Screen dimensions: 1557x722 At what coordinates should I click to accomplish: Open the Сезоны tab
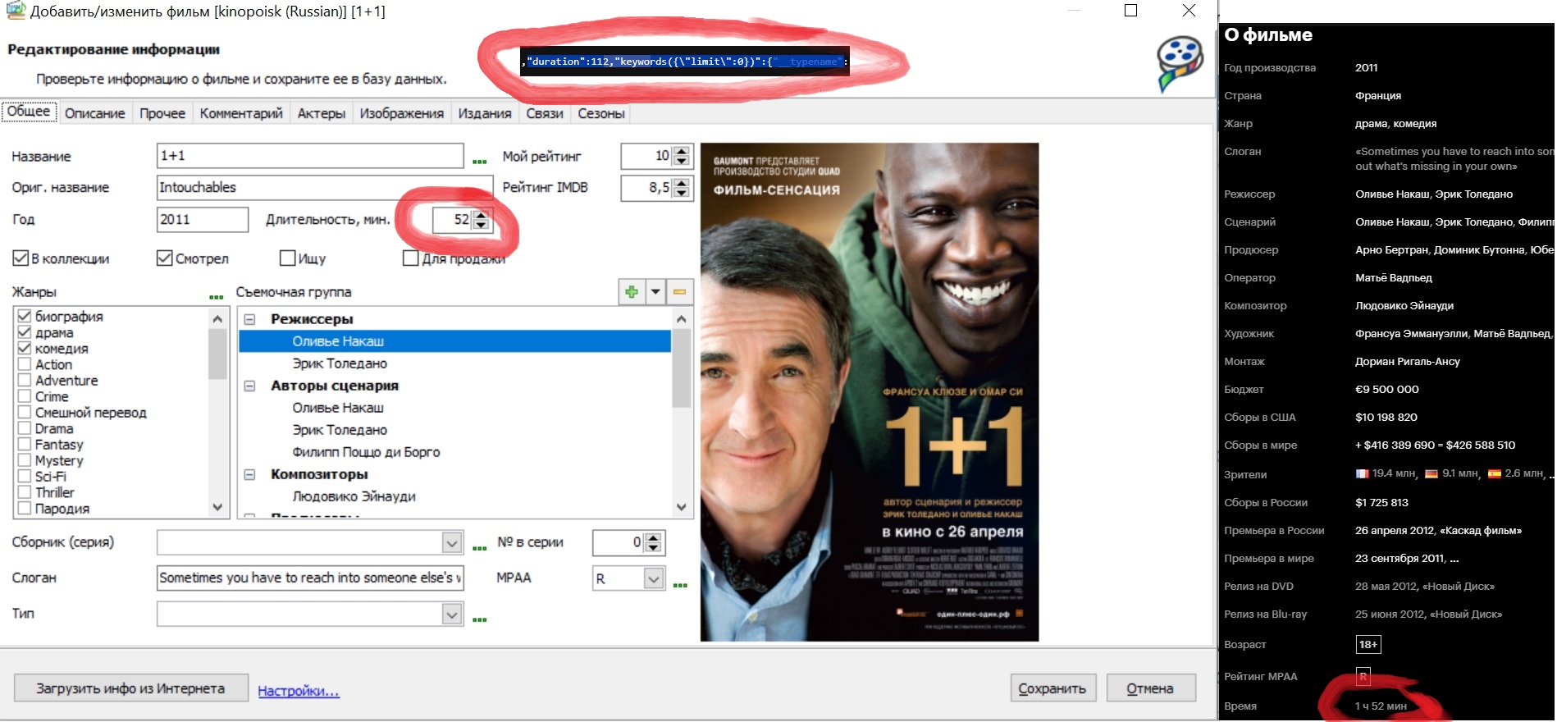pos(601,113)
